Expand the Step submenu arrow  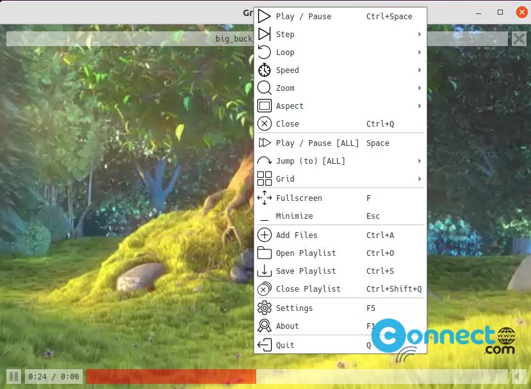420,34
